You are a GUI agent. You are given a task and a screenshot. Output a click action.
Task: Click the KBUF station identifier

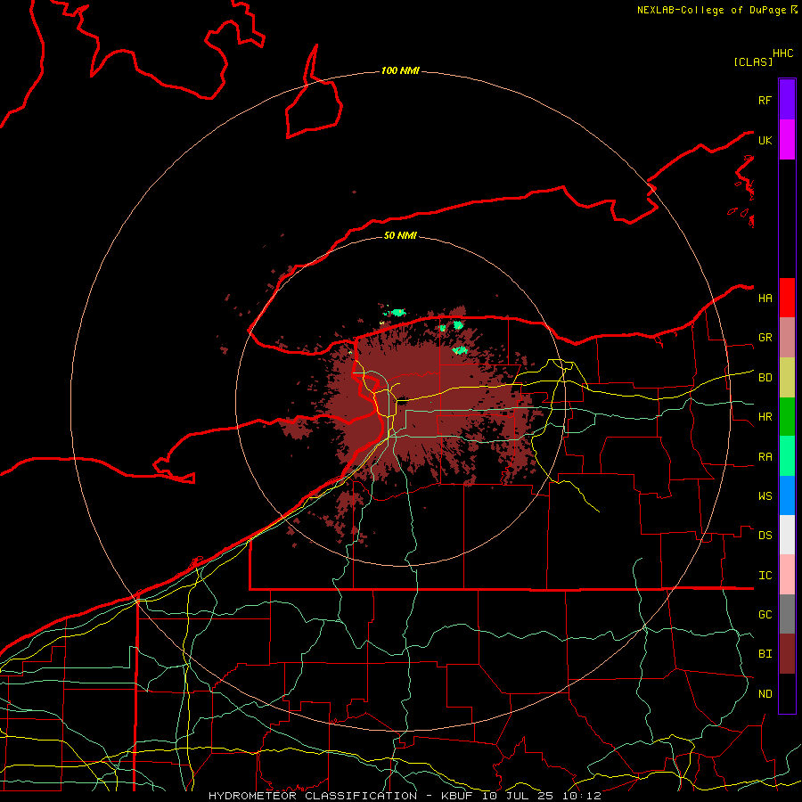tap(457, 796)
